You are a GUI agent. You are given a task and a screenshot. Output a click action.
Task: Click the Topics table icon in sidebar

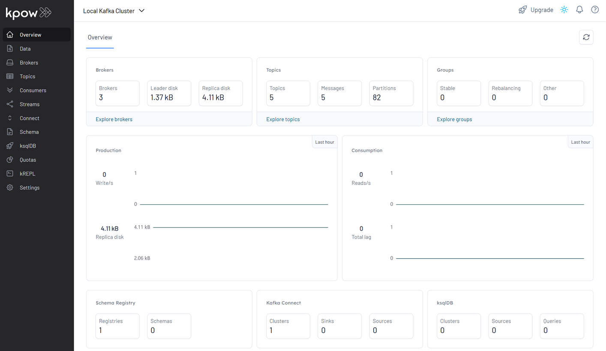click(x=10, y=76)
